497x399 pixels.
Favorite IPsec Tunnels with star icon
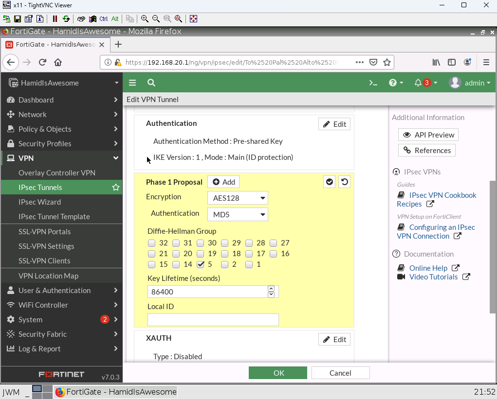tap(115, 187)
